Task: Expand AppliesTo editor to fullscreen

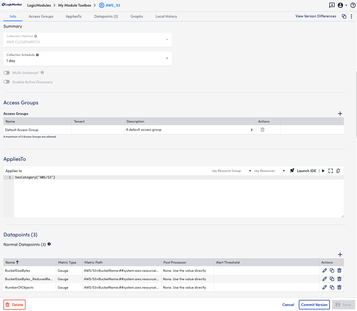Action: 331,171
